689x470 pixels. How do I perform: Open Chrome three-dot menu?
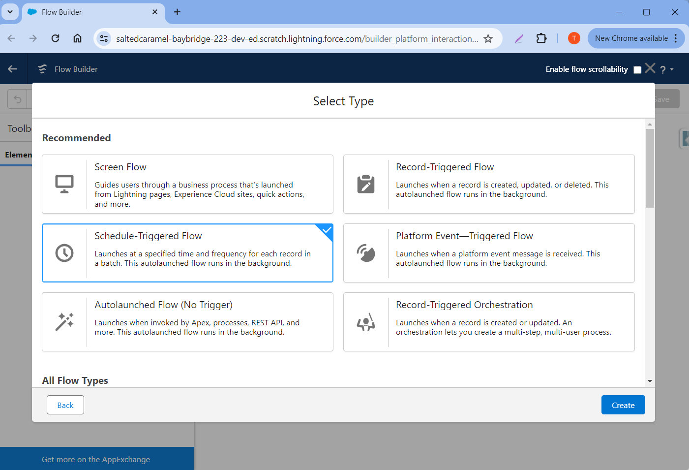(x=676, y=38)
